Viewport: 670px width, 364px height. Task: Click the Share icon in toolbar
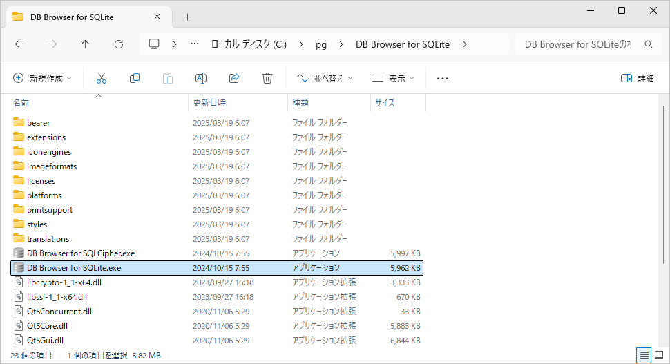[x=234, y=78]
